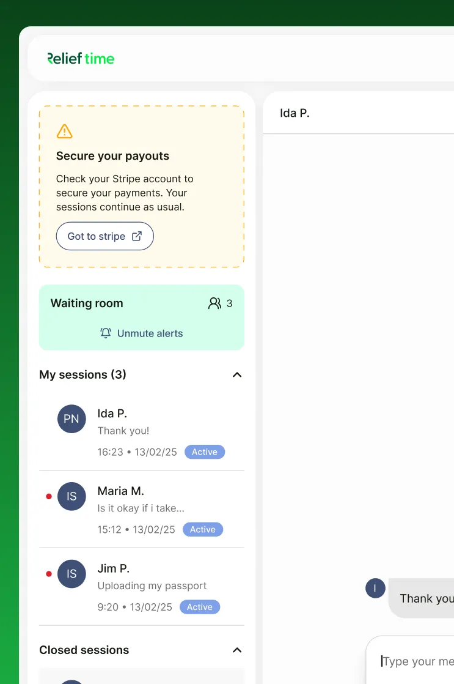This screenshot has width=454, height=684.
Task: Click the bell icon beside Unmute alerts
Action: pos(106,333)
